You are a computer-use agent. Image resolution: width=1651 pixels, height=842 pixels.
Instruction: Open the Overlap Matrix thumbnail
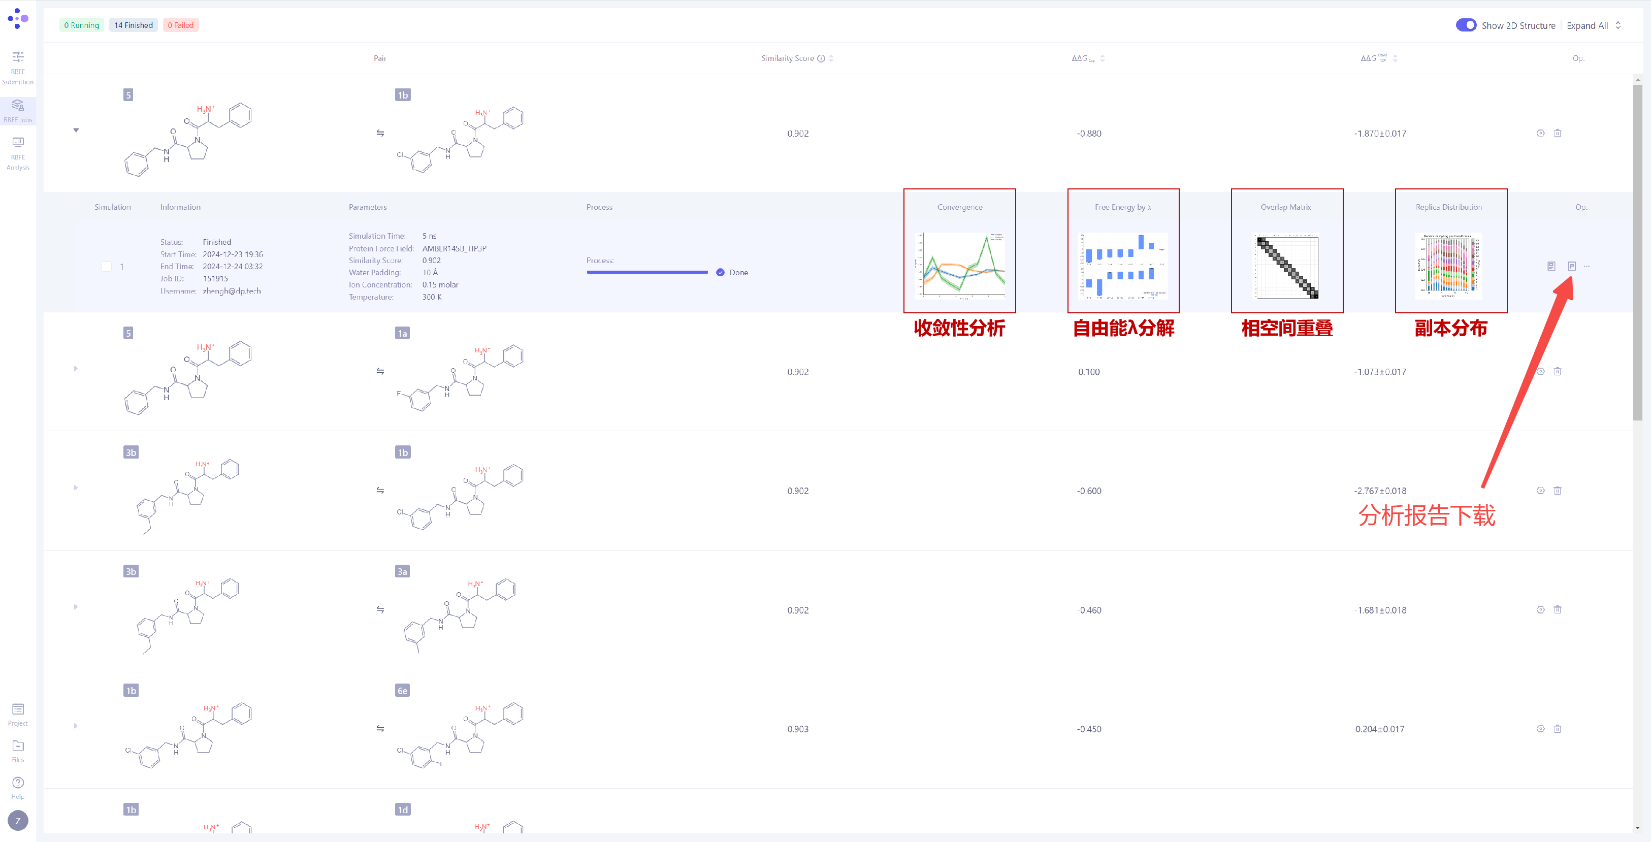click(x=1286, y=266)
